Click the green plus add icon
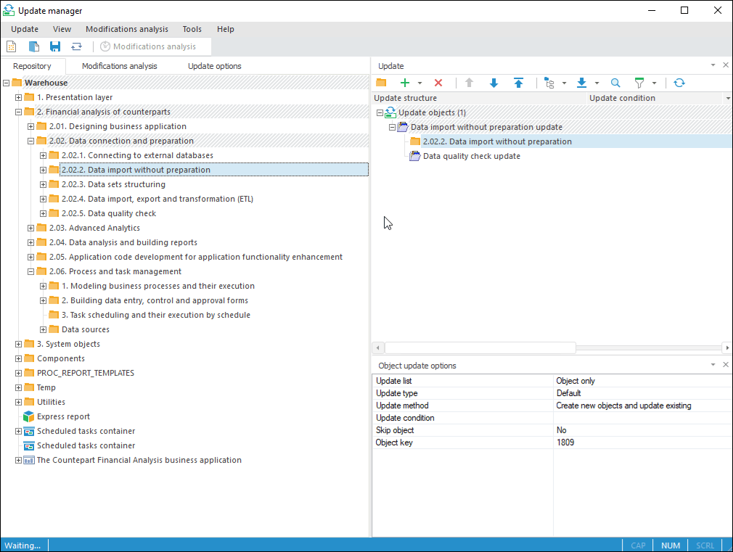The image size is (733, 552). tap(405, 83)
